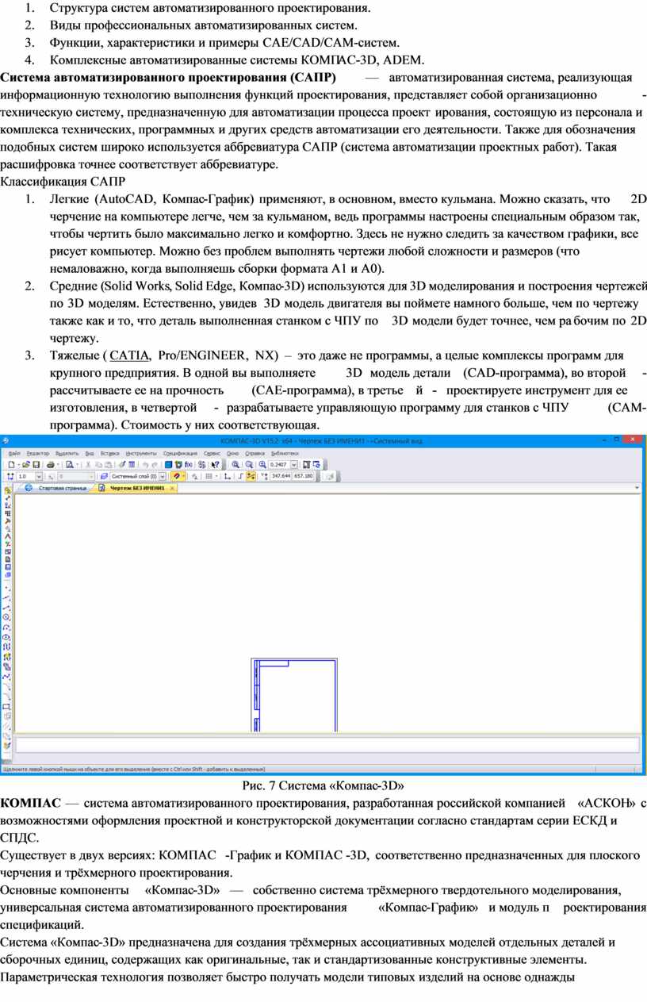This screenshot has width=647, height=1002.
Task: Expand the cursor step 1.0 dropdown
Action: [x=40, y=476]
